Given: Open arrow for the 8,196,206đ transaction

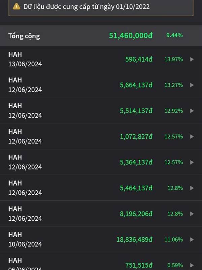Looking at the screenshot, I should 192,214.
